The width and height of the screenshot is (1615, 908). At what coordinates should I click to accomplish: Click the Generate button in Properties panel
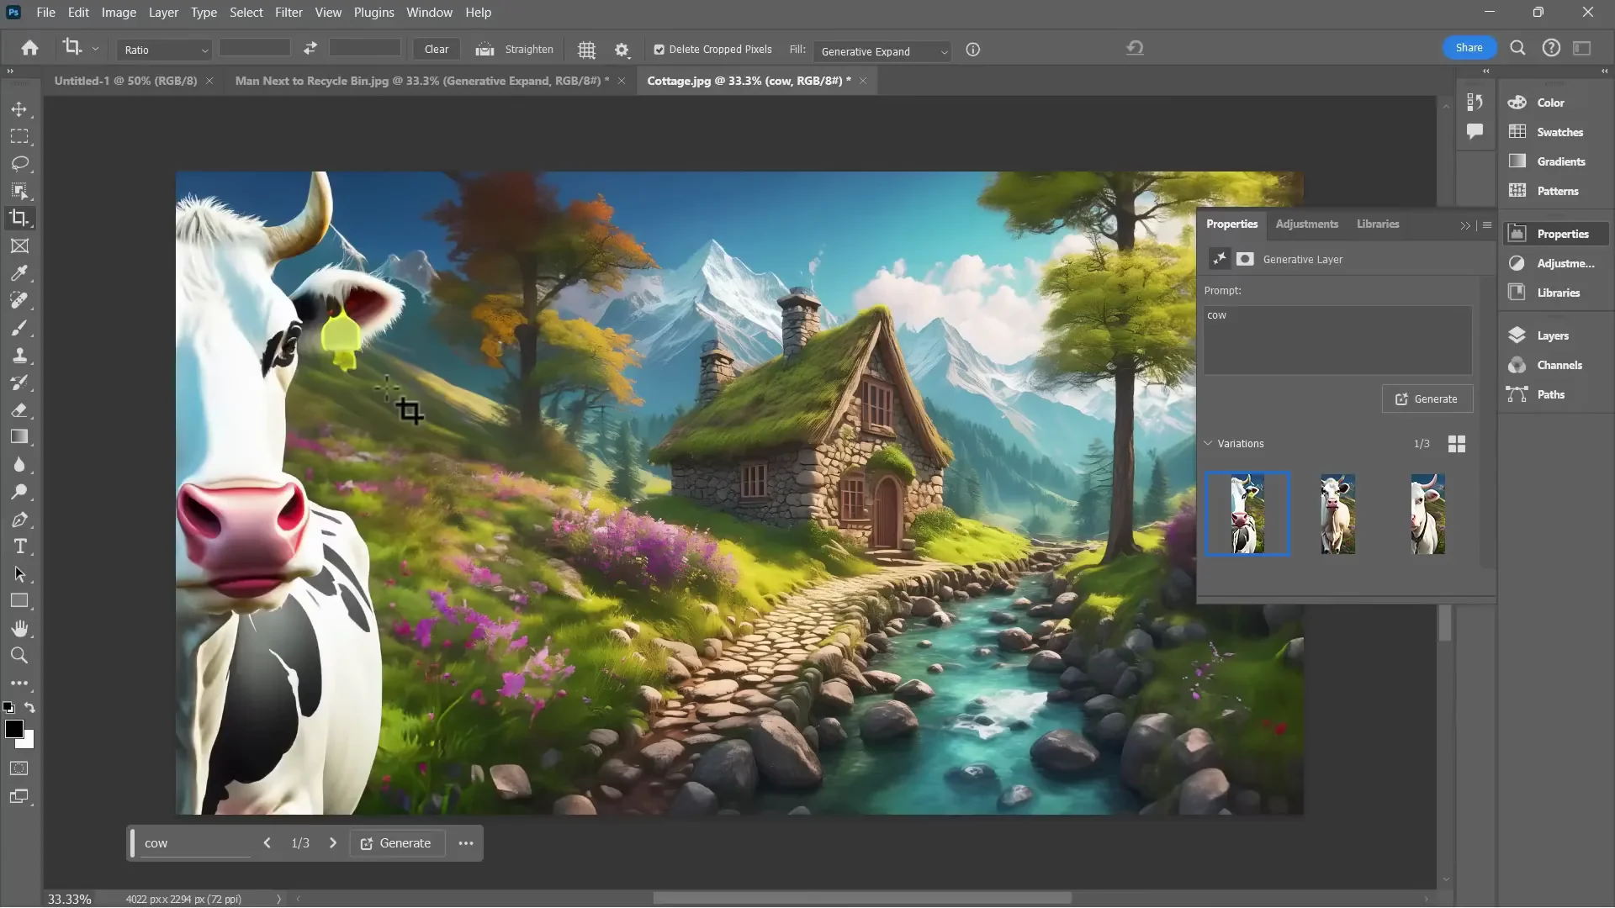(x=1427, y=399)
